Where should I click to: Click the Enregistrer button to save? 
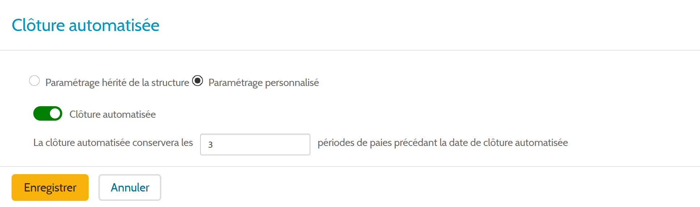pyautogui.click(x=50, y=187)
